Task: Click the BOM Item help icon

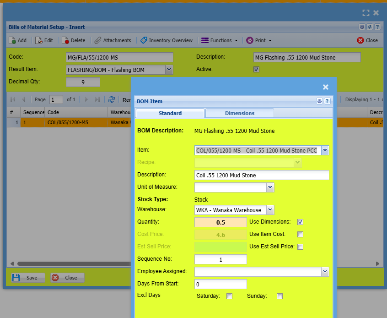Action: click(x=327, y=101)
